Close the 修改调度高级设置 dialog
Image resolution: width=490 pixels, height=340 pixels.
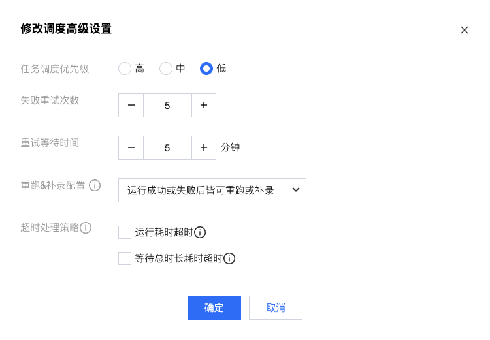coord(465,30)
